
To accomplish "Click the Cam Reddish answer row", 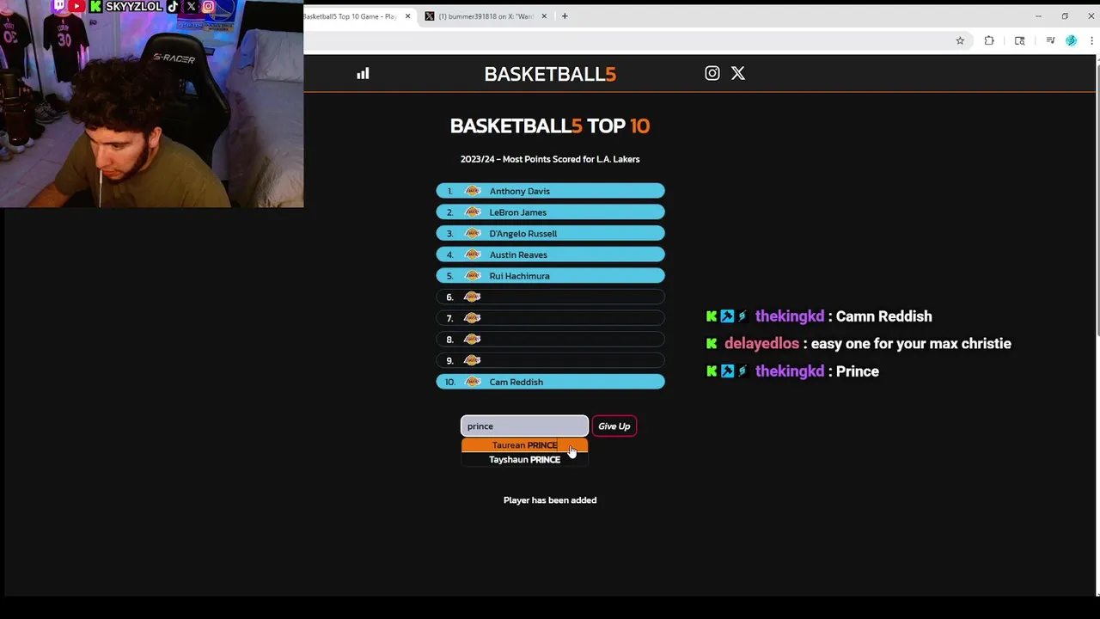I will (550, 382).
